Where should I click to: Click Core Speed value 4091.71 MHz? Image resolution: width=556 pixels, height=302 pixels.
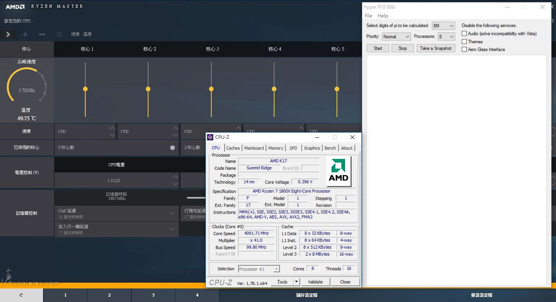pos(256,234)
